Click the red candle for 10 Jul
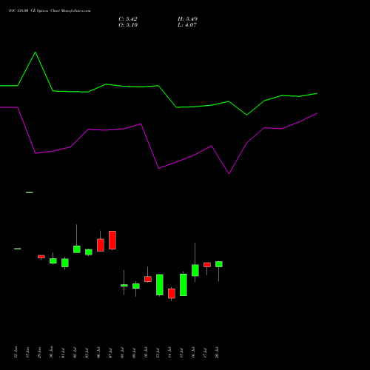Viewport: 370px width, 370px height. (148, 279)
